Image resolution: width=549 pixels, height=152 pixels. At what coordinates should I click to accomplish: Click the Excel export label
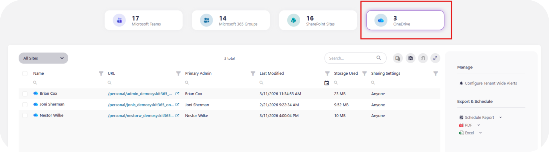pyautogui.click(x=469, y=133)
